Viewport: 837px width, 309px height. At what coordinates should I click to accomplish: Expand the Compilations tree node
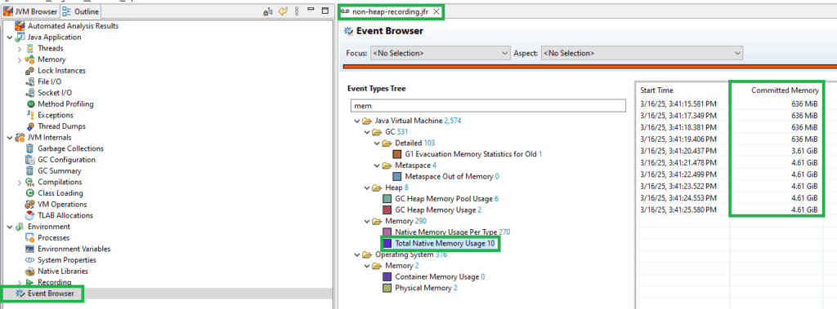[20, 182]
